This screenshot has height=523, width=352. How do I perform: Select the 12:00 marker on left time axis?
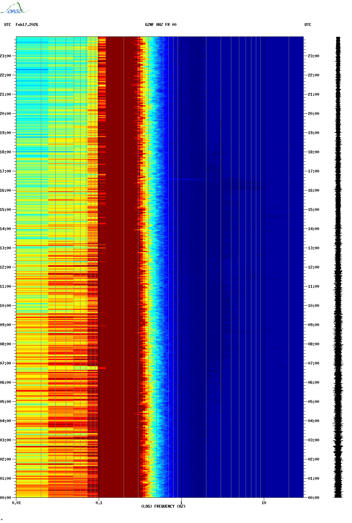point(5,267)
